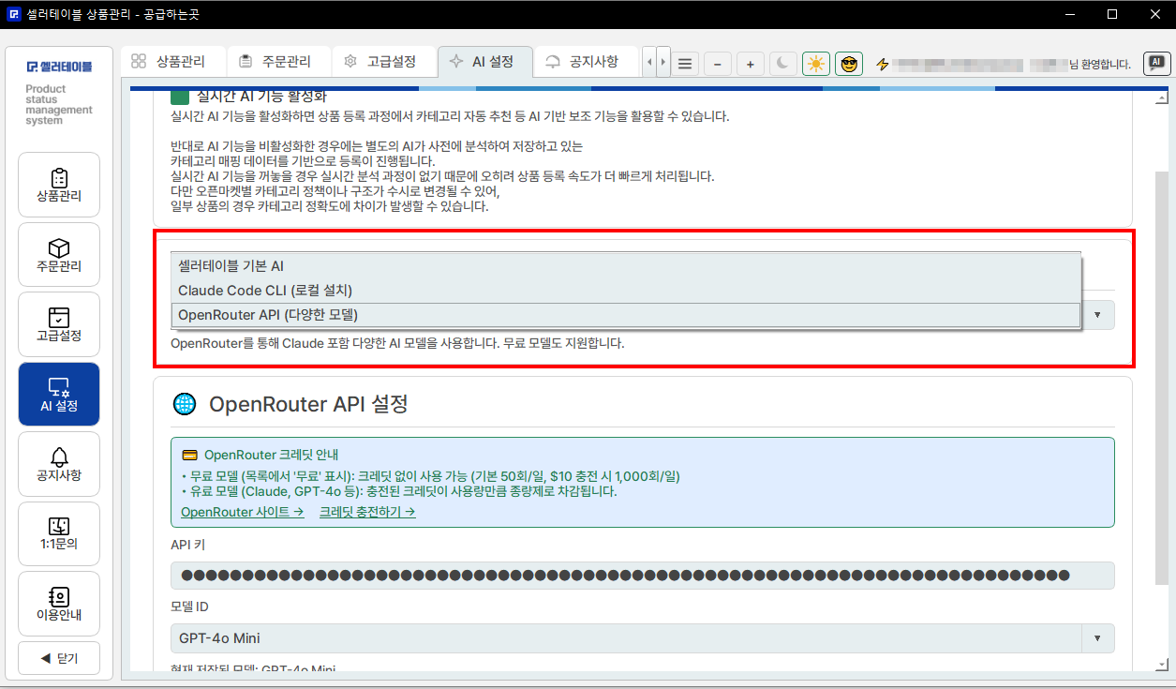Click the scrollbar down arrow at bottom right

coord(1163,665)
